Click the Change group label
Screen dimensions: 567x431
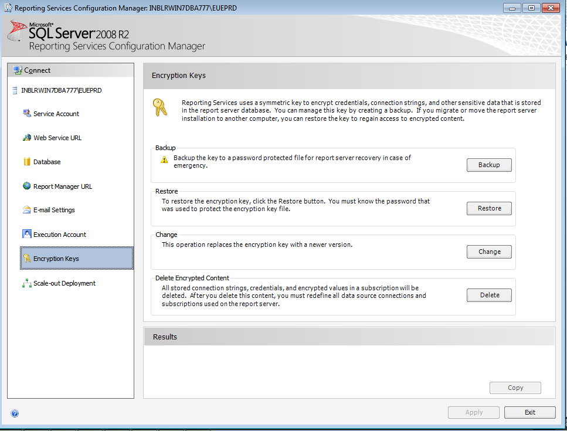pos(167,235)
